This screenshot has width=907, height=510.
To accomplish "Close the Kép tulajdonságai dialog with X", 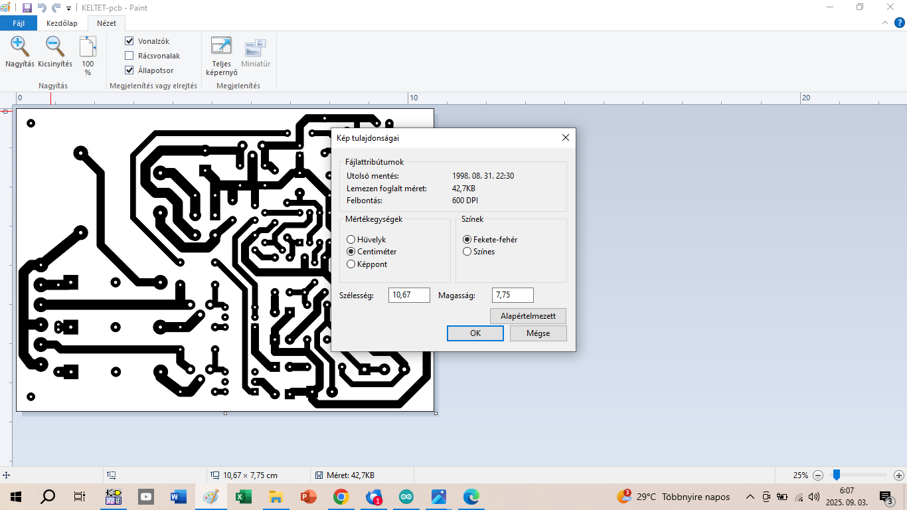I will point(566,137).
